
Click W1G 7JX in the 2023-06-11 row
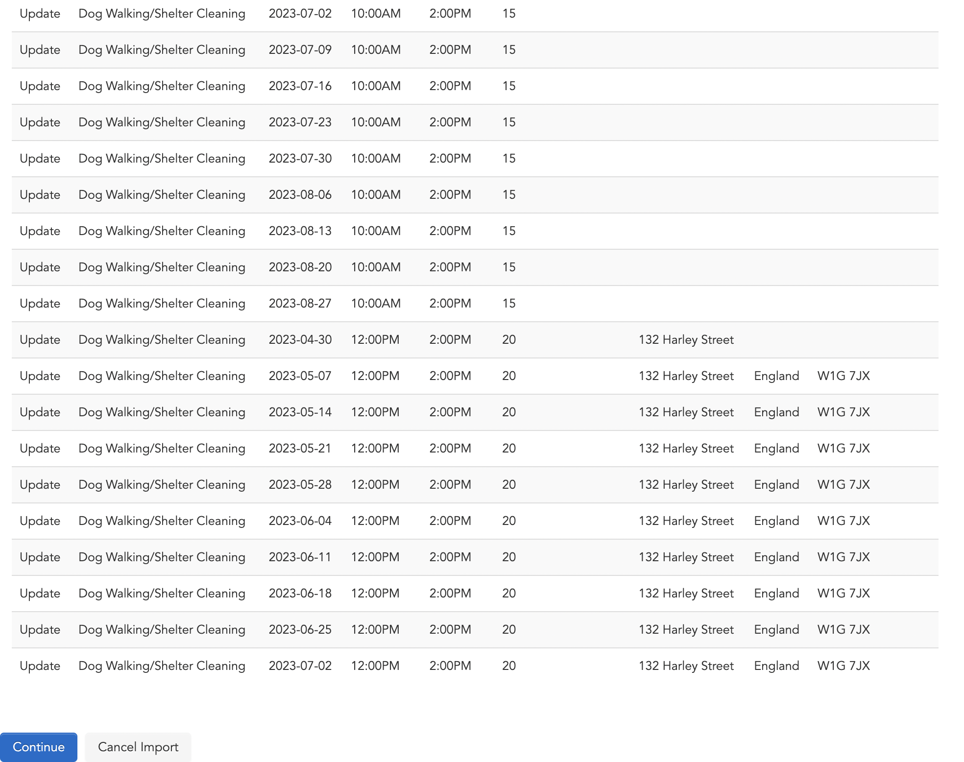843,557
